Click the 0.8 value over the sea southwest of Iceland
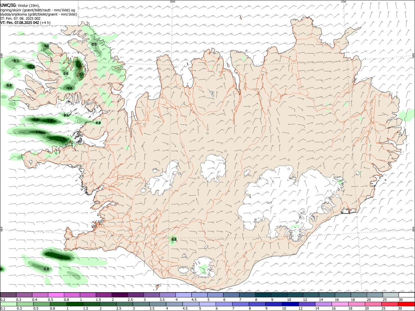Screen dimensions: 415x311 click(x=46, y=269)
